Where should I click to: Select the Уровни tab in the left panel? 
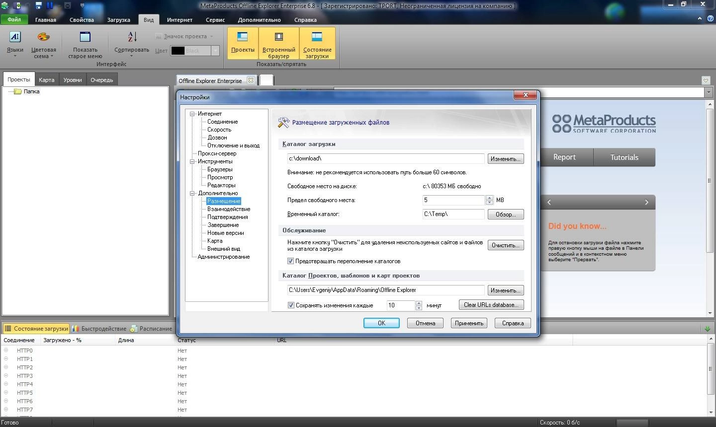coord(73,80)
